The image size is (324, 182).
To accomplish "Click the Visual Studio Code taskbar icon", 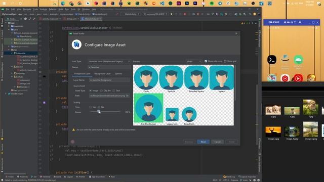I will click(162, 4).
